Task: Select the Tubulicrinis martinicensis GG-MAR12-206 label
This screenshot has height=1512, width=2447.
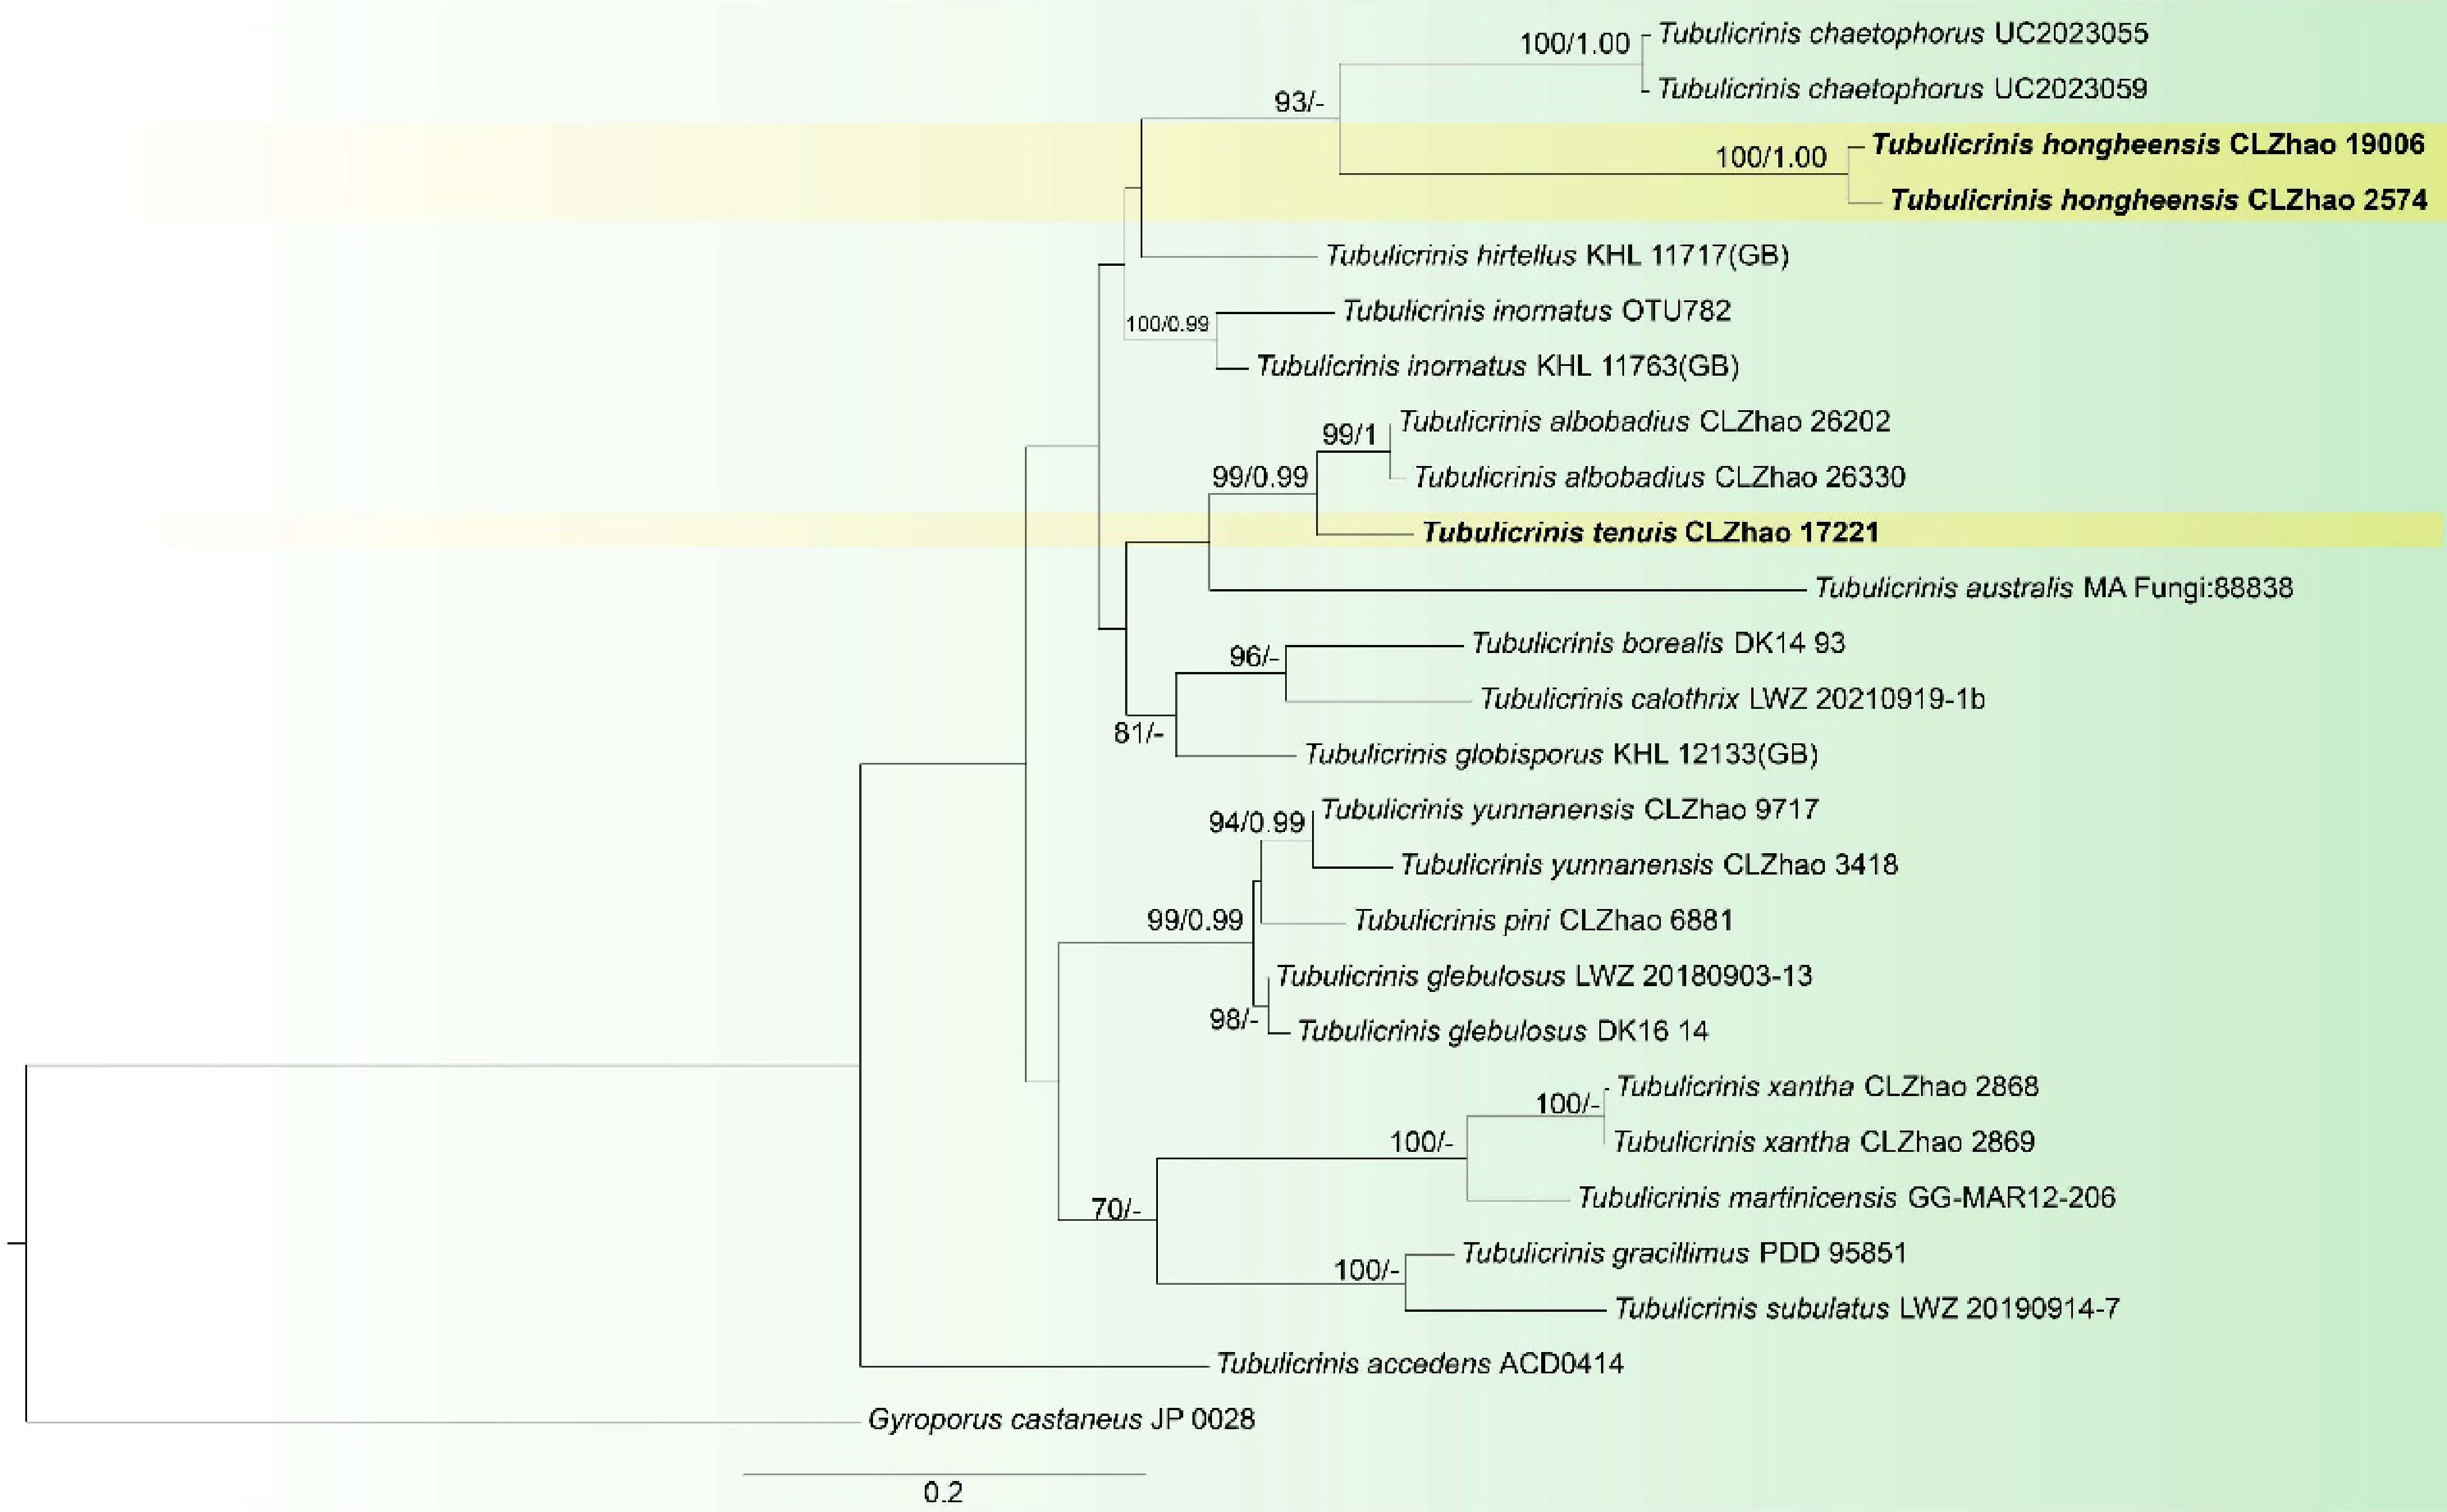Action: [1846, 1197]
